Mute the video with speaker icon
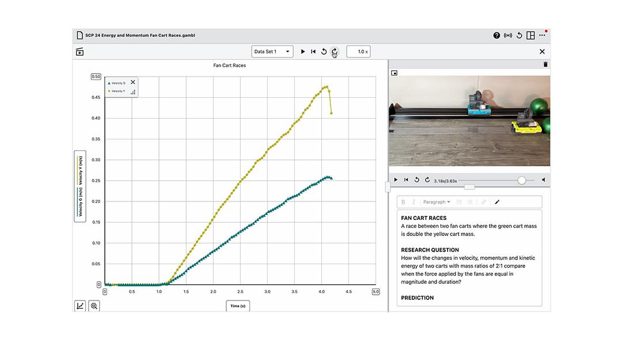622x350 pixels. (x=543, y=180)
